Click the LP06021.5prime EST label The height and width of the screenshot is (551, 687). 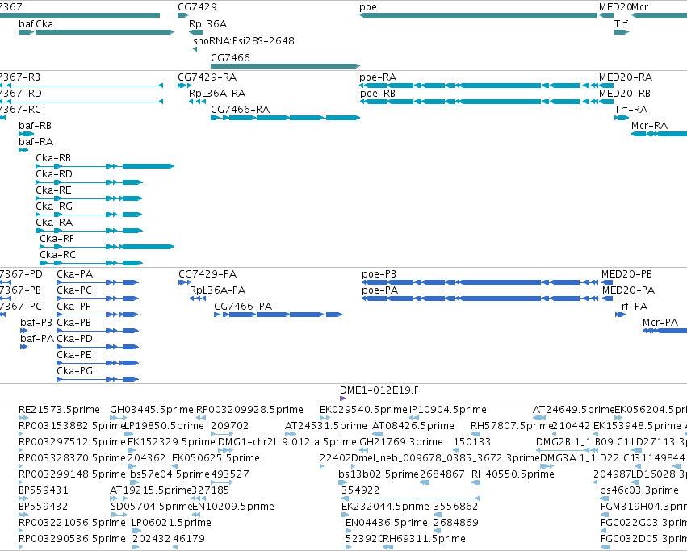coord(171,523)
